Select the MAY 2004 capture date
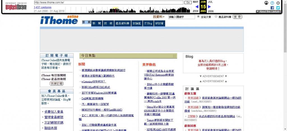Viewport: 287px width, 131px height. click(x=195, y=6)
